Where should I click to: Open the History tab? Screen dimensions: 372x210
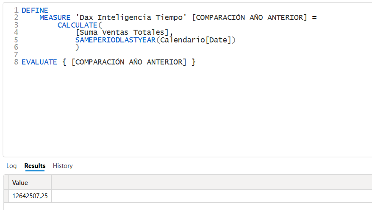click(x=63, y=166)
